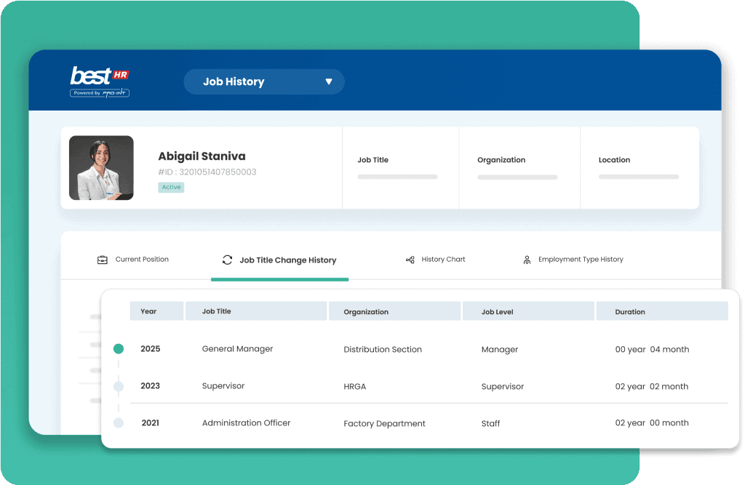This screenshot has width=745, height=485.
Task: Click the dropdown arrow in Job History selector
Action: 329,82
